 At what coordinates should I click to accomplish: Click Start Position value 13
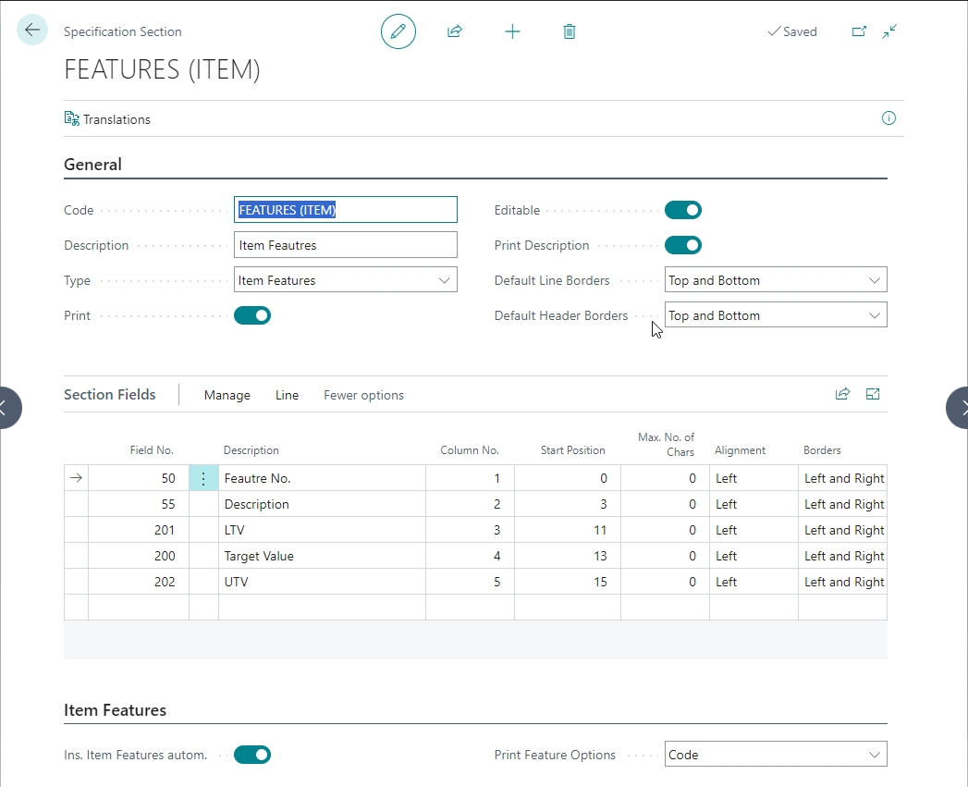click(568, 556)
